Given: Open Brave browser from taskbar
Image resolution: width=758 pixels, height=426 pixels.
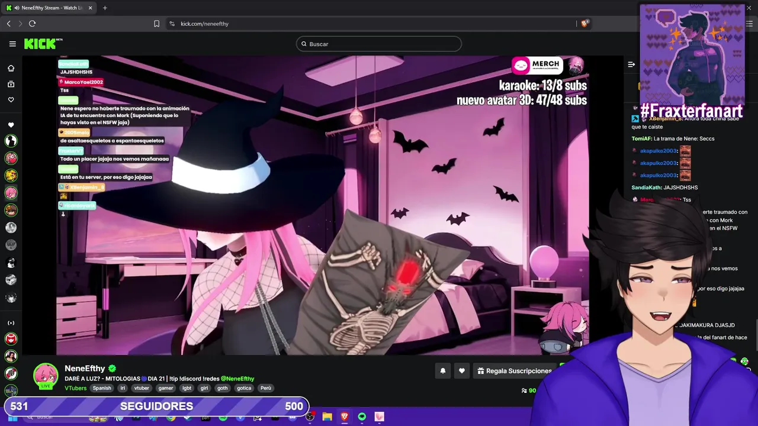Looking at the screenshot, I should [x=345, y=417].
